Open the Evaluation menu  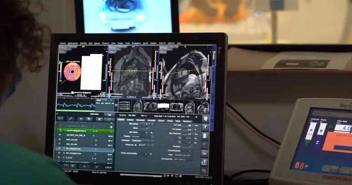coord(136,43)
